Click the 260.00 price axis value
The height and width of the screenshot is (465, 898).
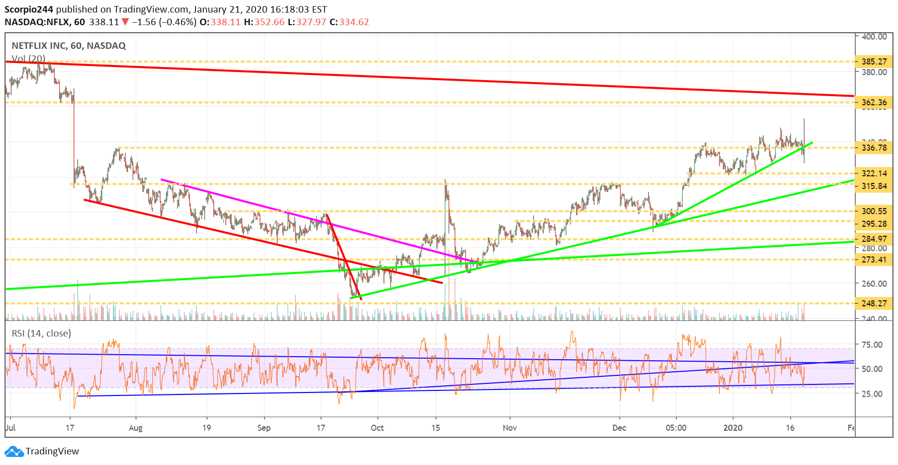(874, 283)
